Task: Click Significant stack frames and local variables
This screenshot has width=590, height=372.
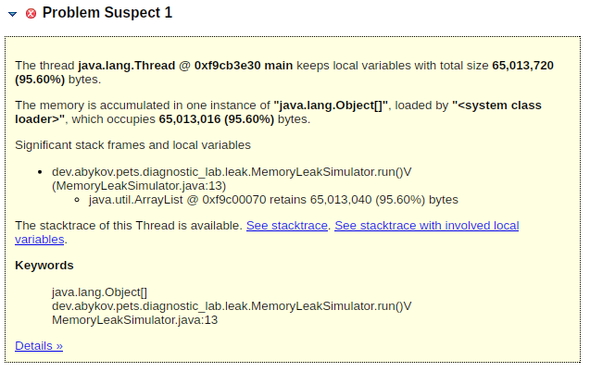Action: pyautogui.click(x=132, y=145)
